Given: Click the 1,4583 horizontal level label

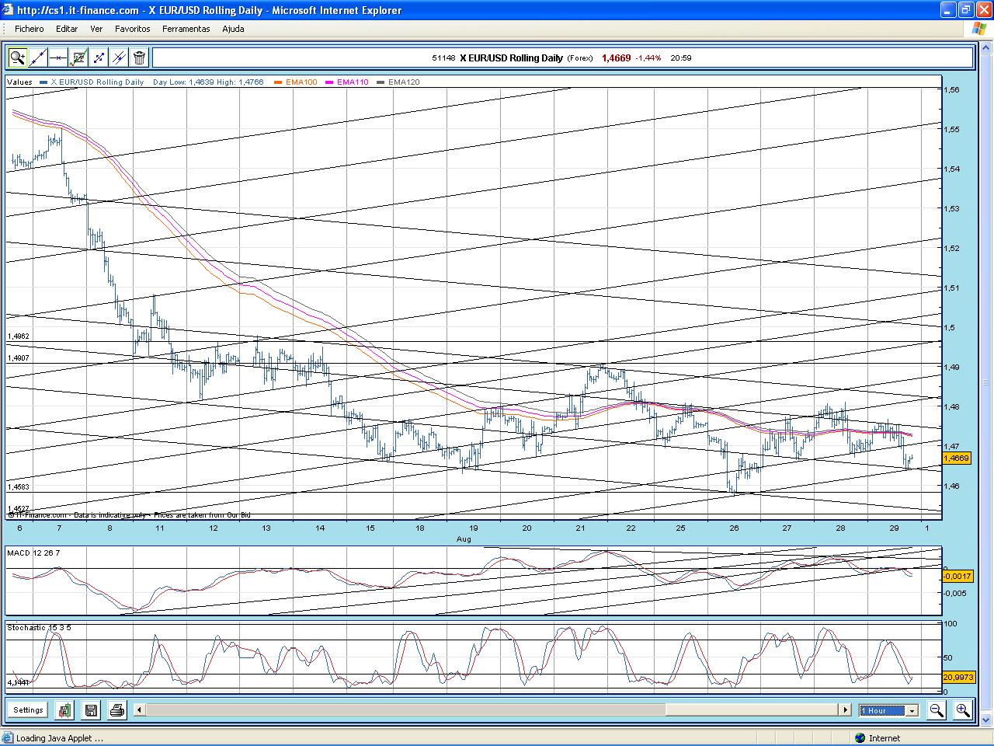Looking at the screenshot, I should pos(19,486).
